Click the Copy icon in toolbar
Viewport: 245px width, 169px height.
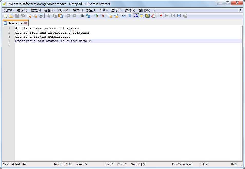(x=55, y=16)
